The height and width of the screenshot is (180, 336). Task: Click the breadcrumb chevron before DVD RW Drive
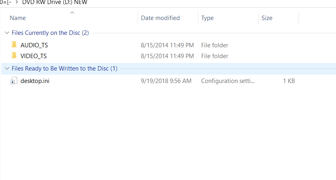[x=16, y=2]
